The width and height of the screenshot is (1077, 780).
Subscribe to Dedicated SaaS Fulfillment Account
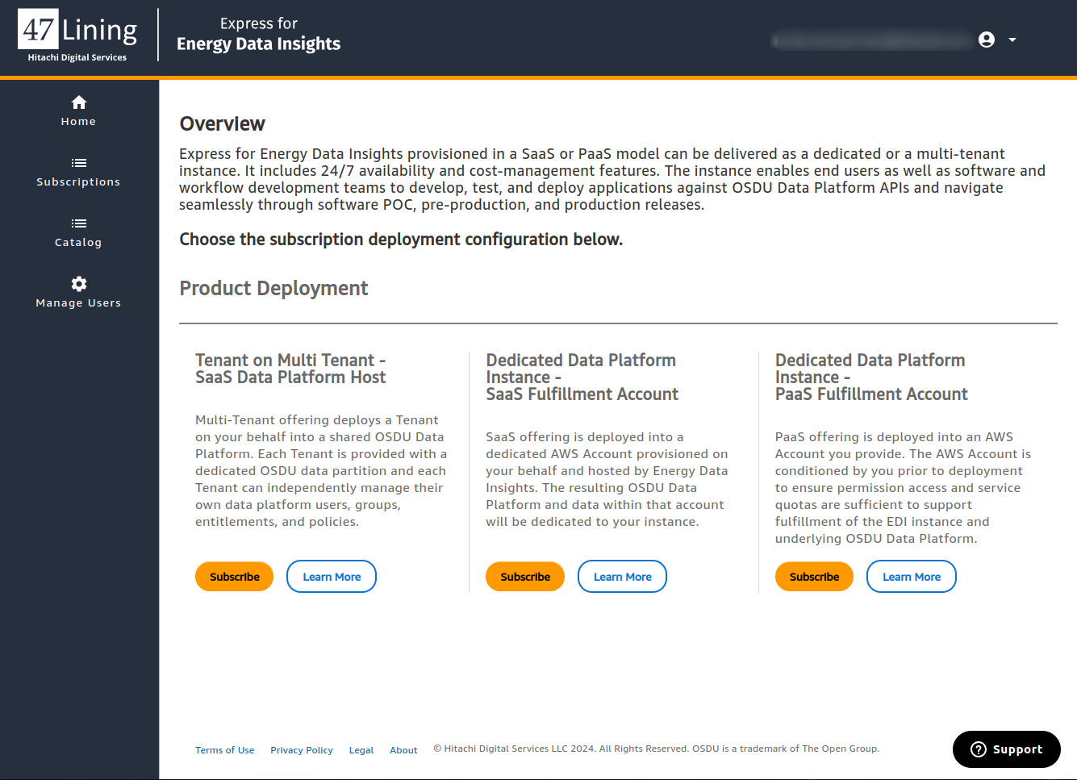coord(525,577)
